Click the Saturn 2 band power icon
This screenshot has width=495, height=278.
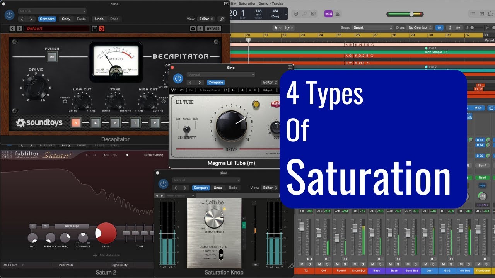[x=33, y=226]
